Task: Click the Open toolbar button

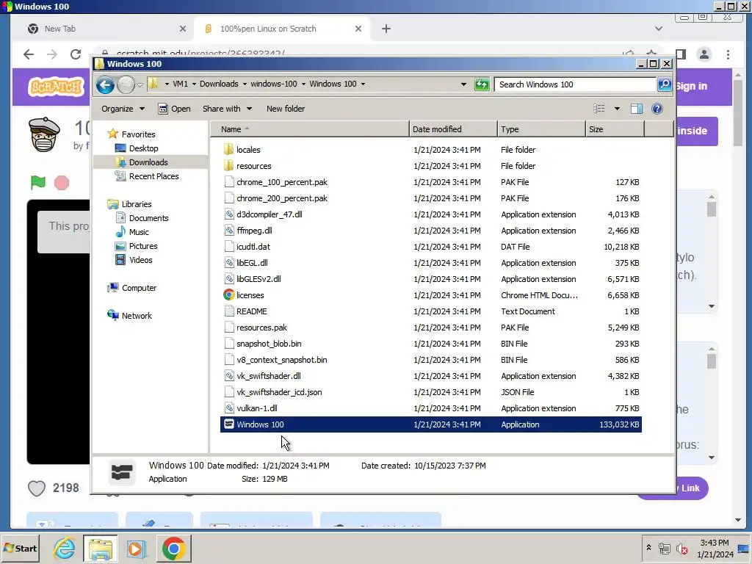Action: (174, 109)
